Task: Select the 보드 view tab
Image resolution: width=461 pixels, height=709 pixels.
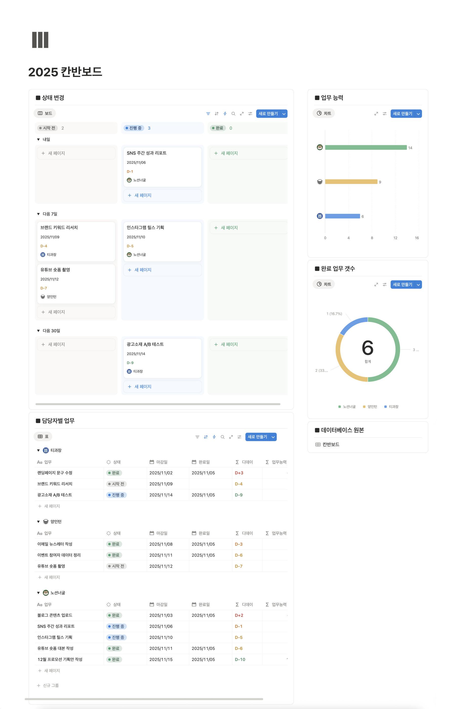Action: pos(45,113)
